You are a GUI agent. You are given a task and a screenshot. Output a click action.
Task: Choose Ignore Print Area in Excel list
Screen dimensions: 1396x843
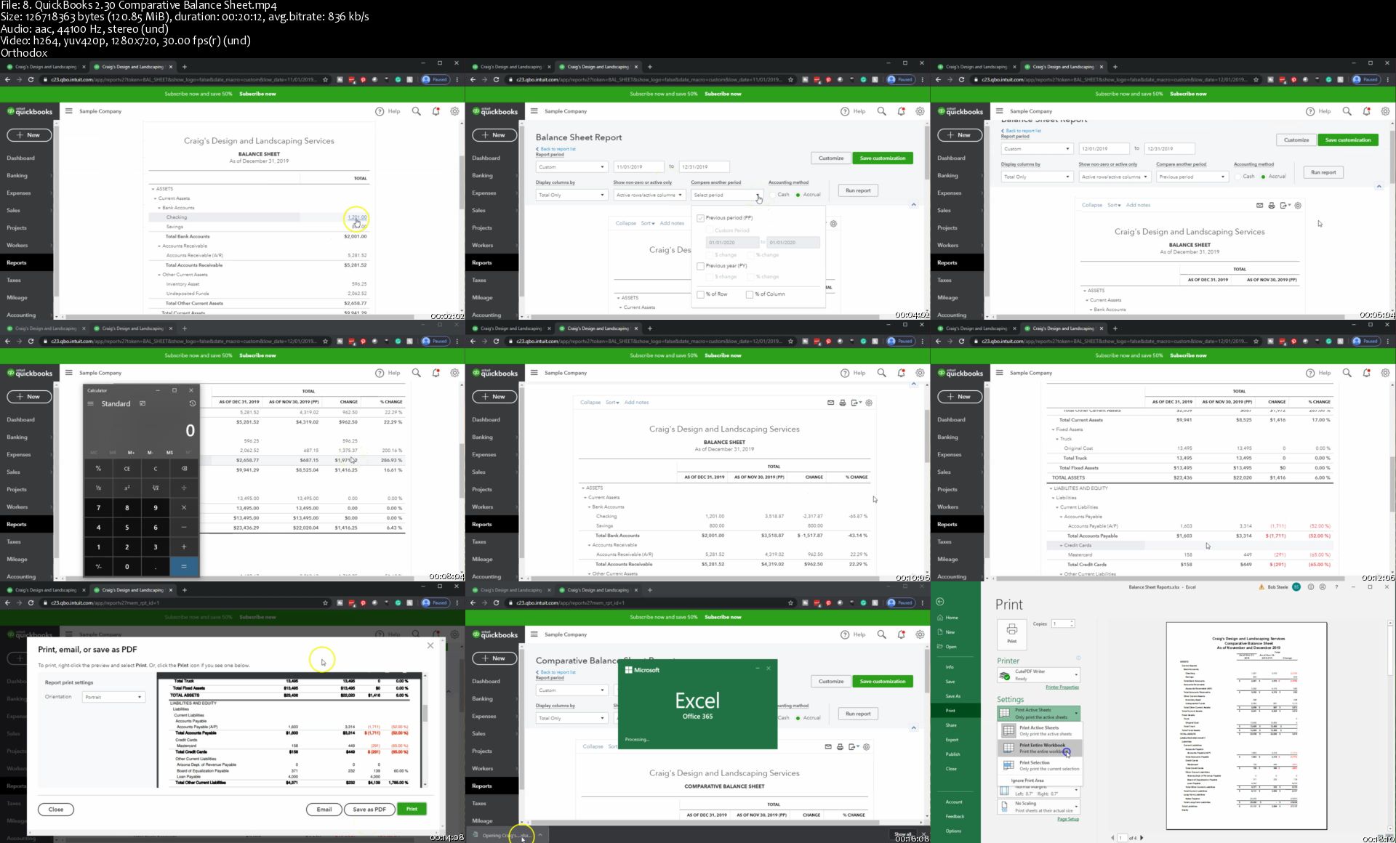click(x=1027, y=781)
